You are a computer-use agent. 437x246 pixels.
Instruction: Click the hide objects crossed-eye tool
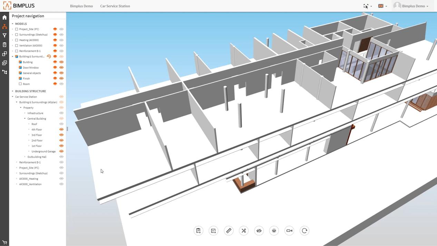[259, 231]
